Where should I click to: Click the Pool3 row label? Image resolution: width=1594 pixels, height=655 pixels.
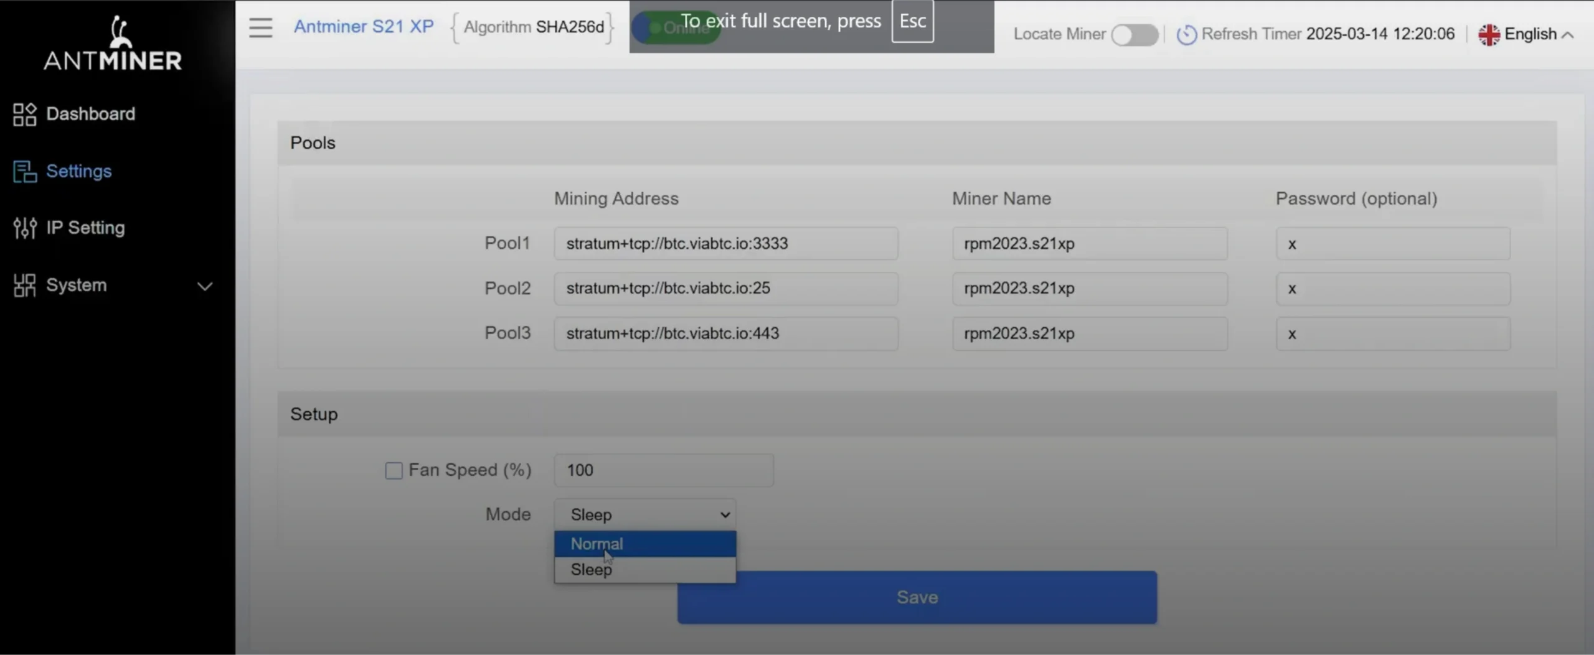[507, 333]
